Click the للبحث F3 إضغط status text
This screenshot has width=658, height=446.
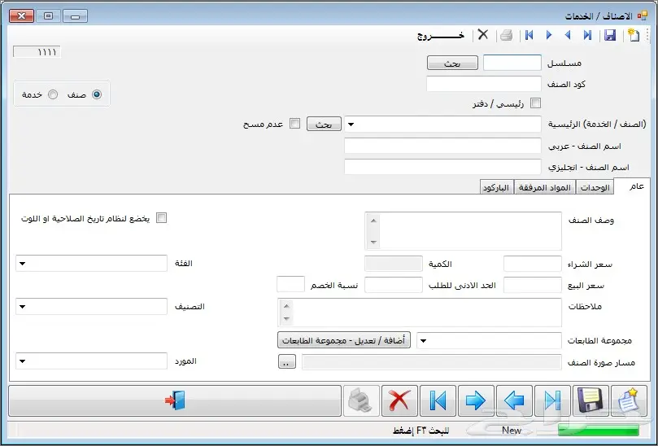[x=421, y=431]
